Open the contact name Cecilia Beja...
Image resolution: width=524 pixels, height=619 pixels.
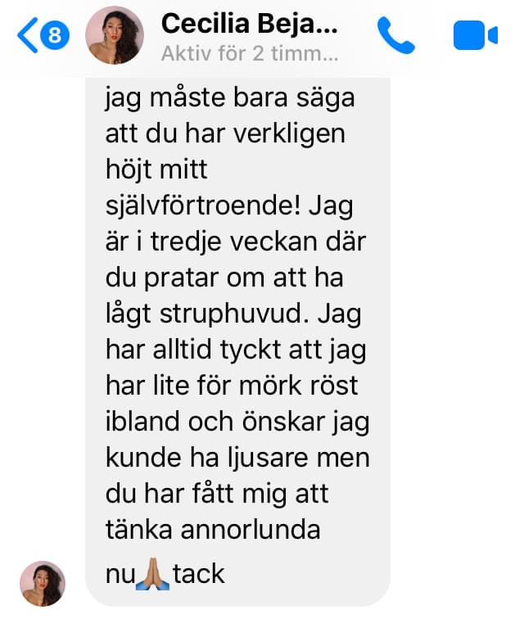coord(250,23)
